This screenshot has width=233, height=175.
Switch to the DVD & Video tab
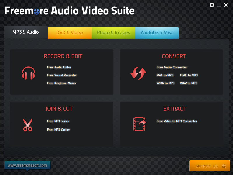pos(69,33)
